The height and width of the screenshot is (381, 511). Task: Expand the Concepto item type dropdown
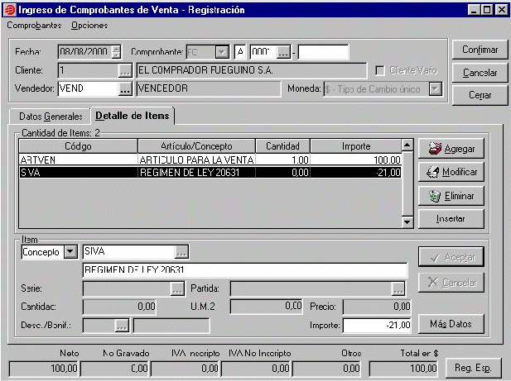click(x=70, y=251)
